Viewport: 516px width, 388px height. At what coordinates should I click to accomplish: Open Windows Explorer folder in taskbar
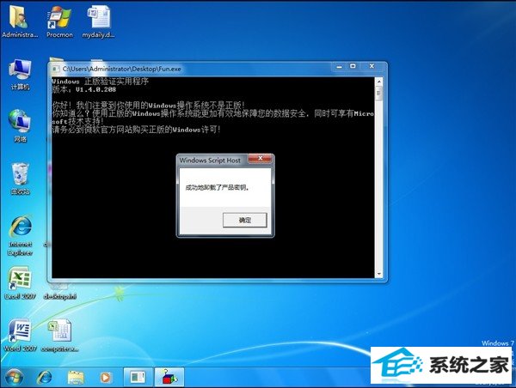pos(76,377)
